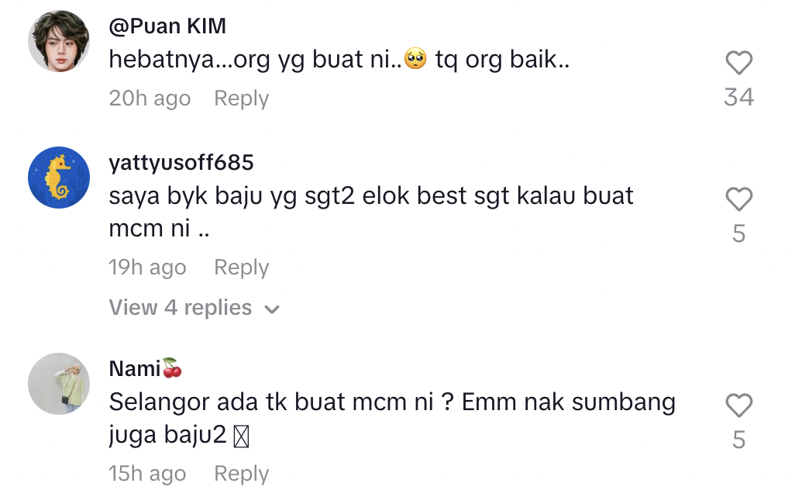This screenshot has height=490, width=795.
Task: Like Puan KIM's comment with the heart
Action: pos(738,63)
